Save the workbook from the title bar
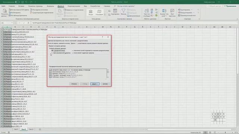 pos(22,2)
